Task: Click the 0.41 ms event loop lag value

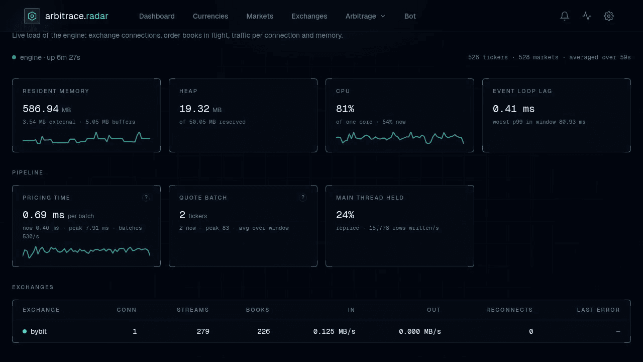Action: (x=513, y=109)
